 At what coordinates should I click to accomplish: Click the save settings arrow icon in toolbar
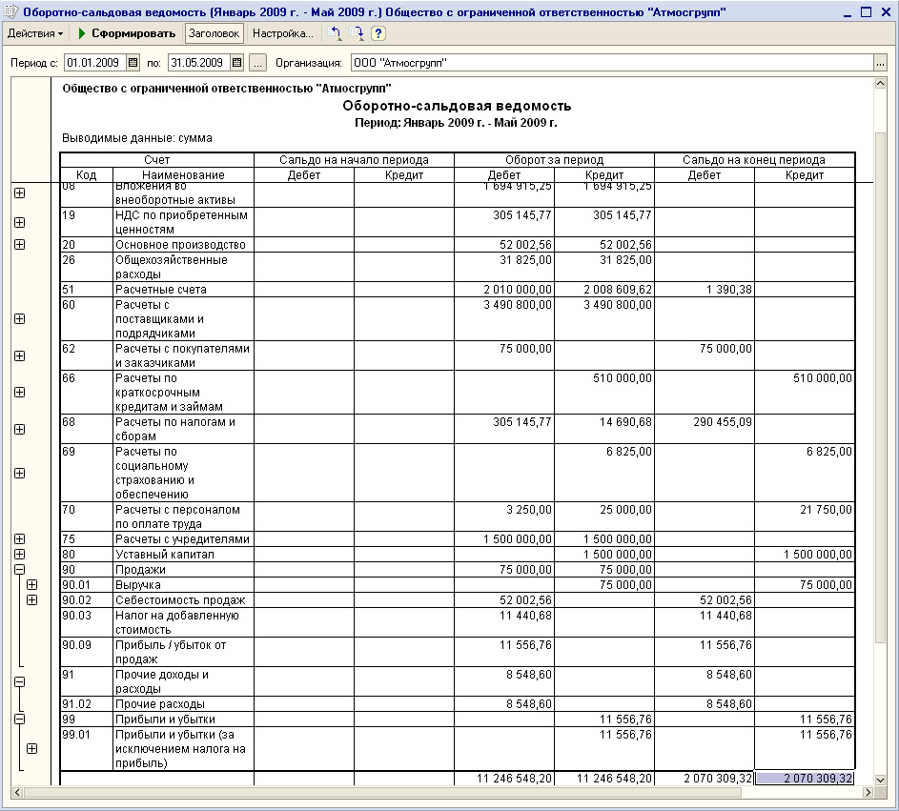pyautogui.click(x=358, y=33)
